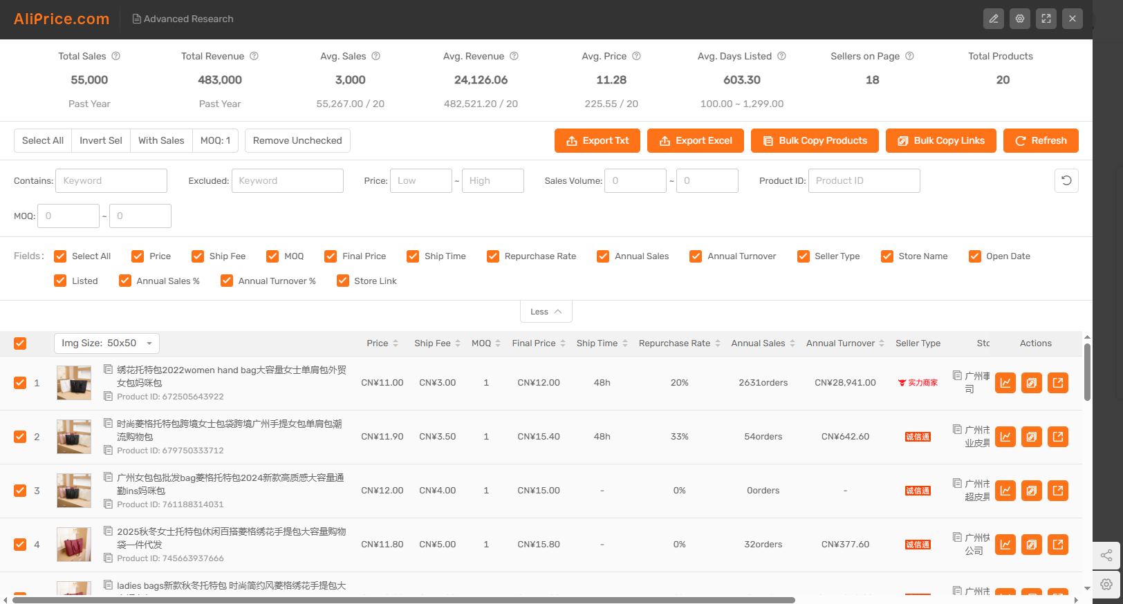
Task: Click the Export Excel button
Action: tap(695, 140)
